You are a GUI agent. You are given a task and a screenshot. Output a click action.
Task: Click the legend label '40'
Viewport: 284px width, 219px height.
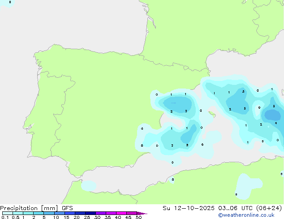pos(118,217)
